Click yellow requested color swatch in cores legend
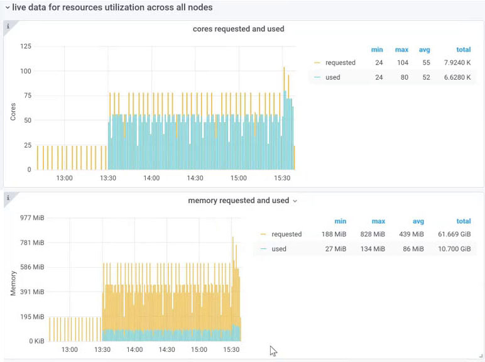Image resolution: width=485 pixels, height=362 pixels. click(x=317, y=63)
